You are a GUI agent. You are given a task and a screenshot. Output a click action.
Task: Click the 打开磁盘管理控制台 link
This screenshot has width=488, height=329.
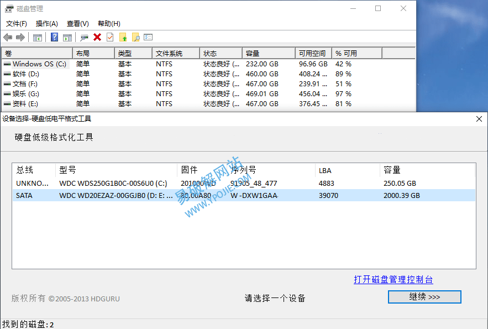(393, 280)
